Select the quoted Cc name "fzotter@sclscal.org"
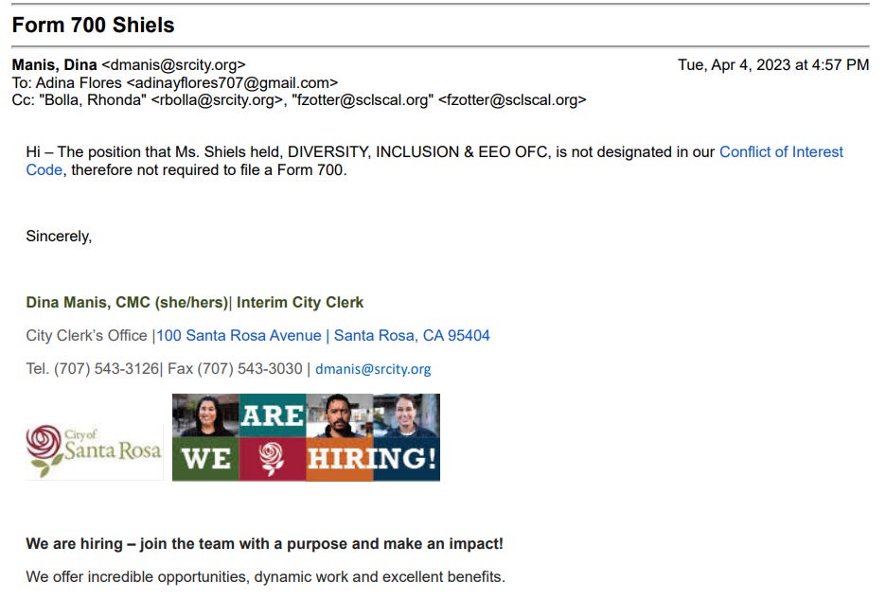 [x=363, y=100]
